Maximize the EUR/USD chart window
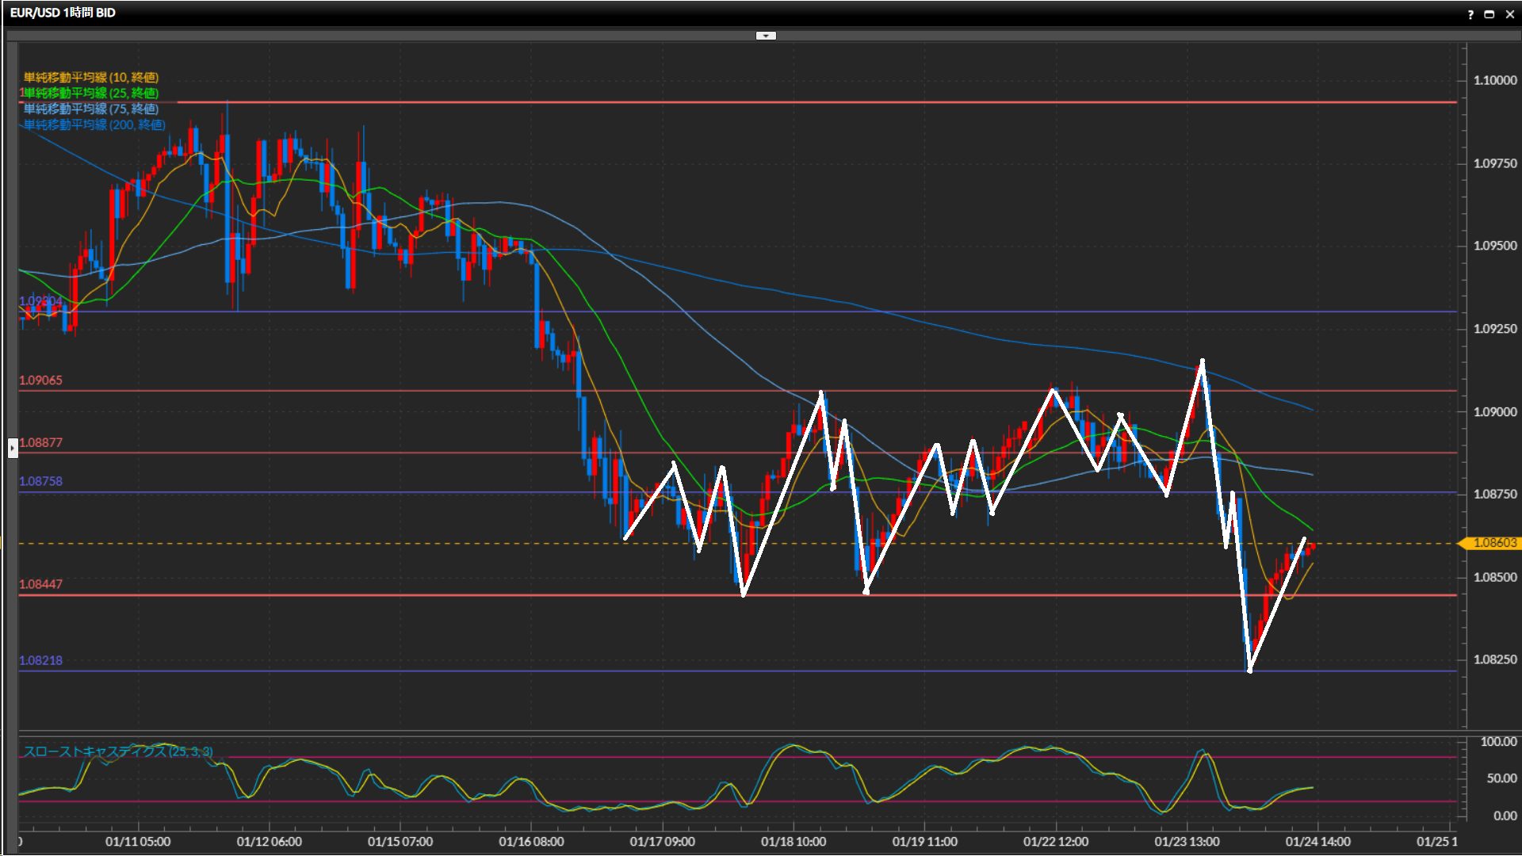 click(x=1489, y=13)
